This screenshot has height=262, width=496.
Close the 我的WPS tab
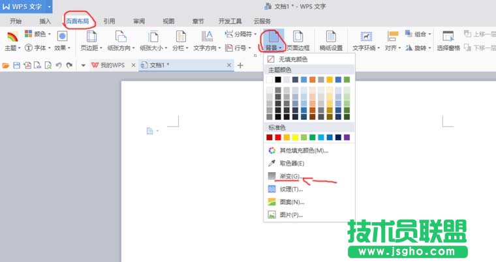point(134,65)
